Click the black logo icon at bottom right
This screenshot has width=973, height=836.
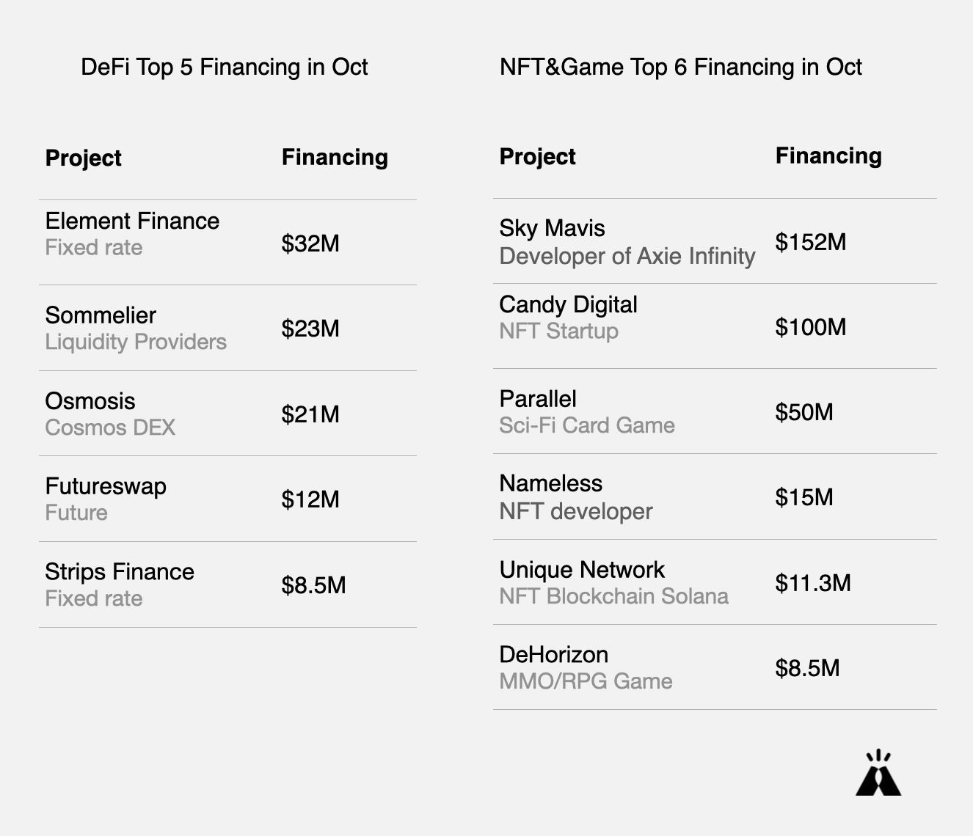878,772
